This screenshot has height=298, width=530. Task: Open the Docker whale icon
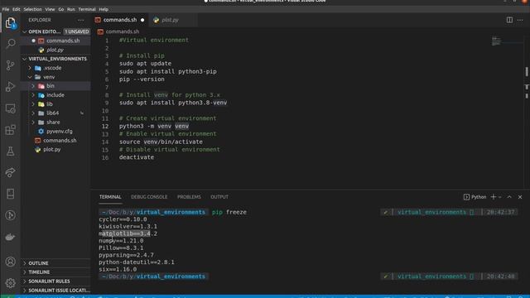[11, 237]
